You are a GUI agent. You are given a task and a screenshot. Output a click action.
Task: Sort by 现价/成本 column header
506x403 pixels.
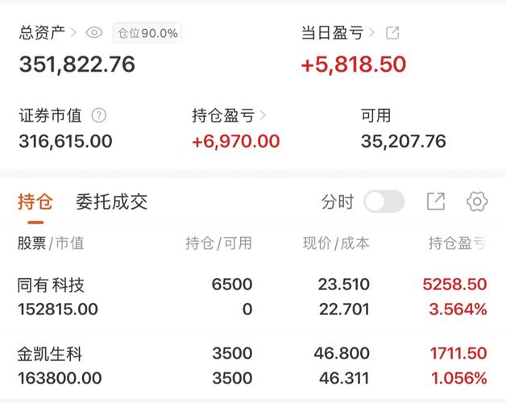[x=336, y=243]
